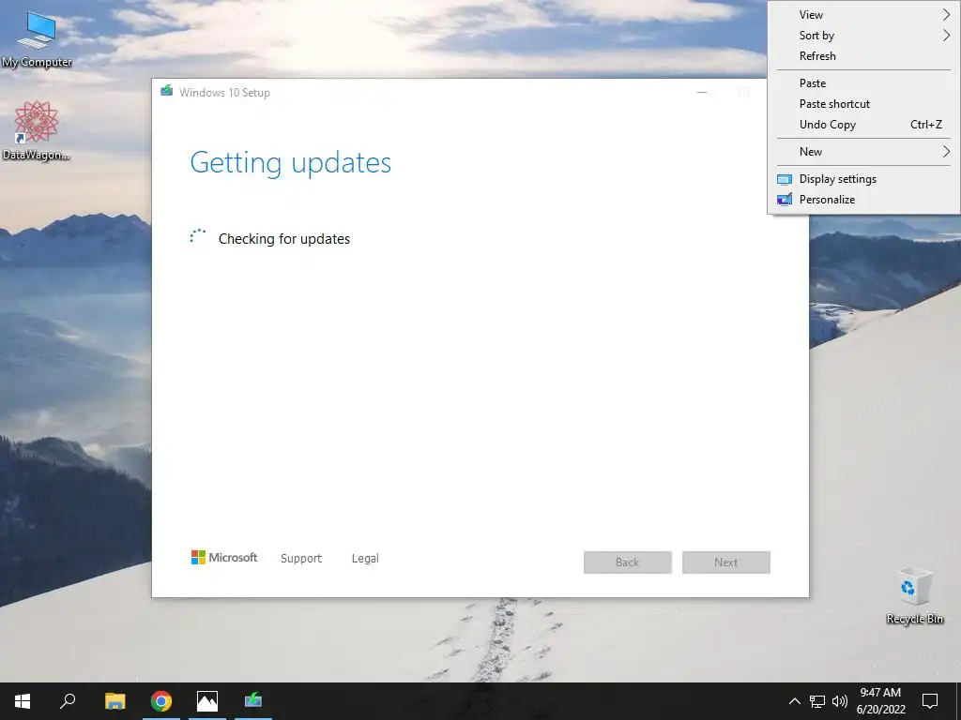Open the DataWagon desktop shortcut
Screen dimensions: 961x720
tap(37, 130)
